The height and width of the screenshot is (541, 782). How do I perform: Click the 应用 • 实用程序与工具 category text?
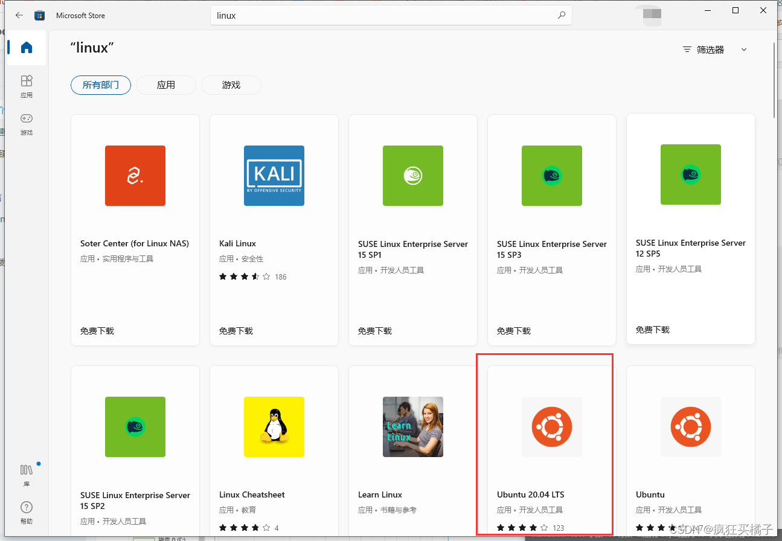point(117,258)
